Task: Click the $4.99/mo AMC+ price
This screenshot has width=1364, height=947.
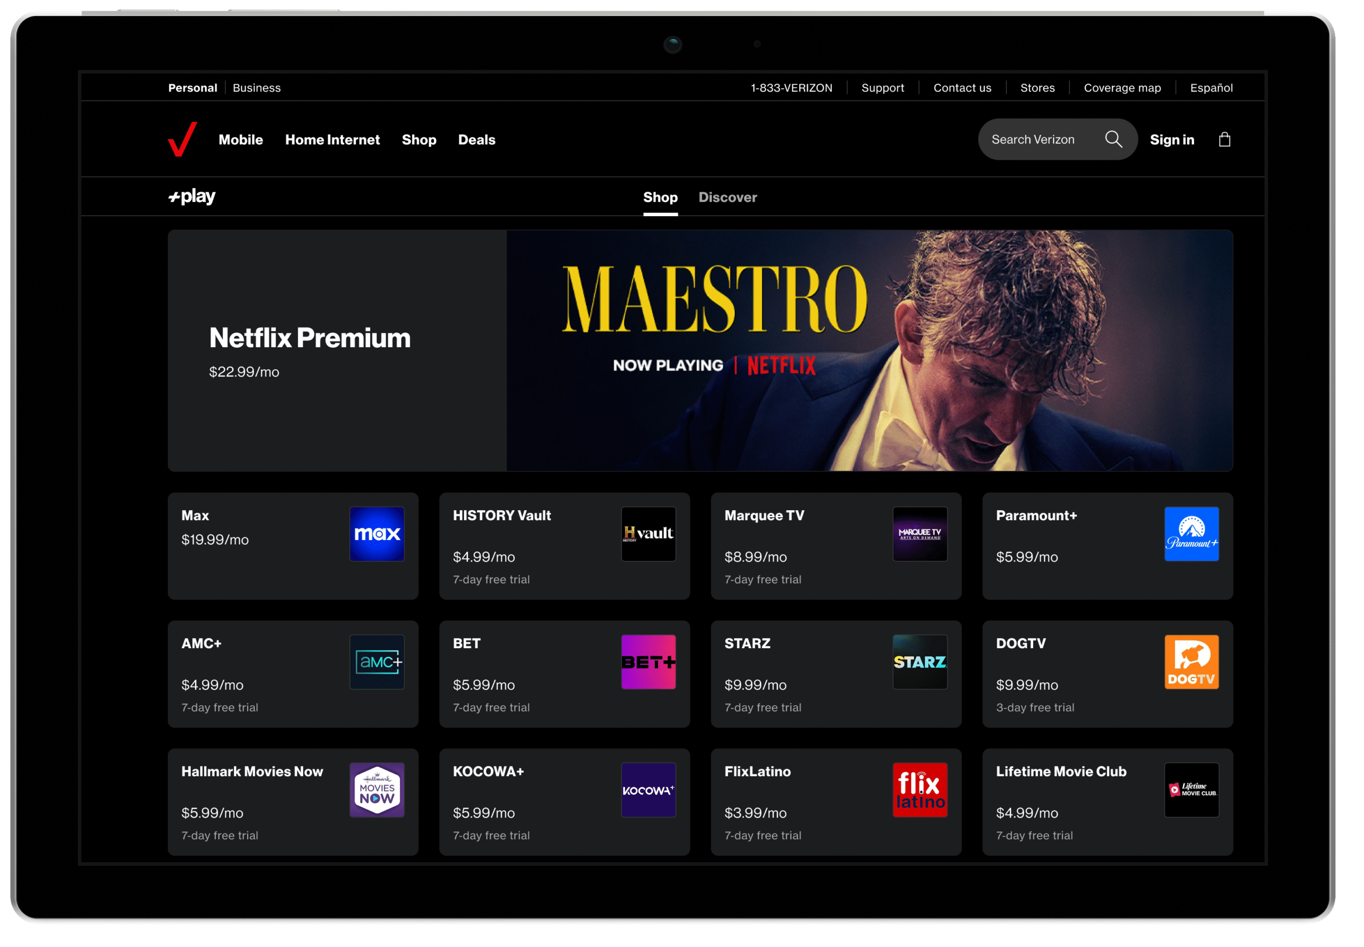Action: click(x=213, y=685)
